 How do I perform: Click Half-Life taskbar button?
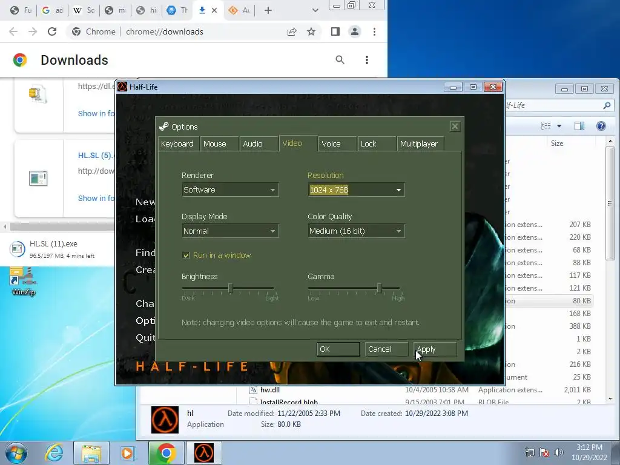pos(203,453)
